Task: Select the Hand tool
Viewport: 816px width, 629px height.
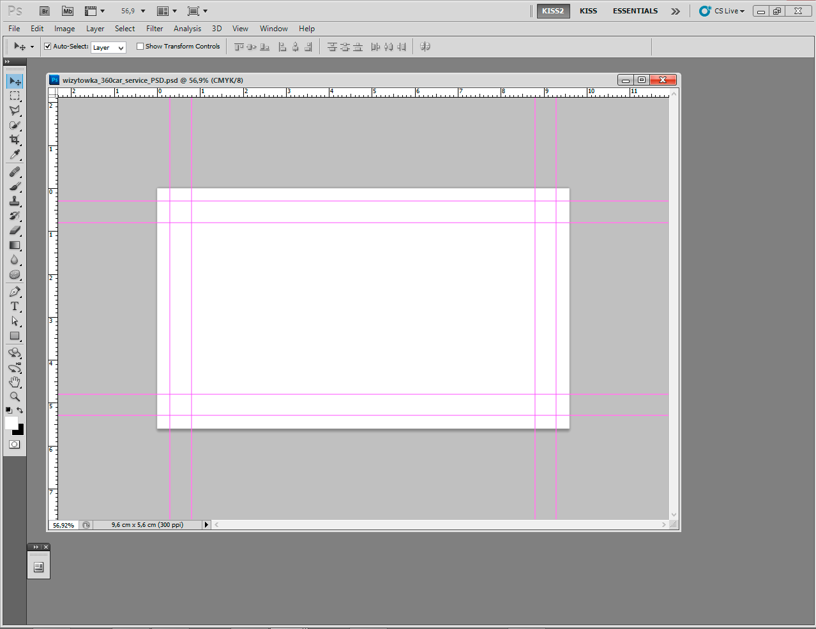Action: 15,382
